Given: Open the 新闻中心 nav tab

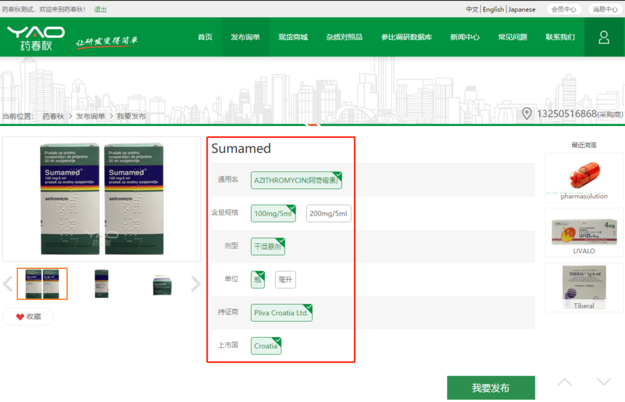Looking at the screenshot, I should 465,37.
